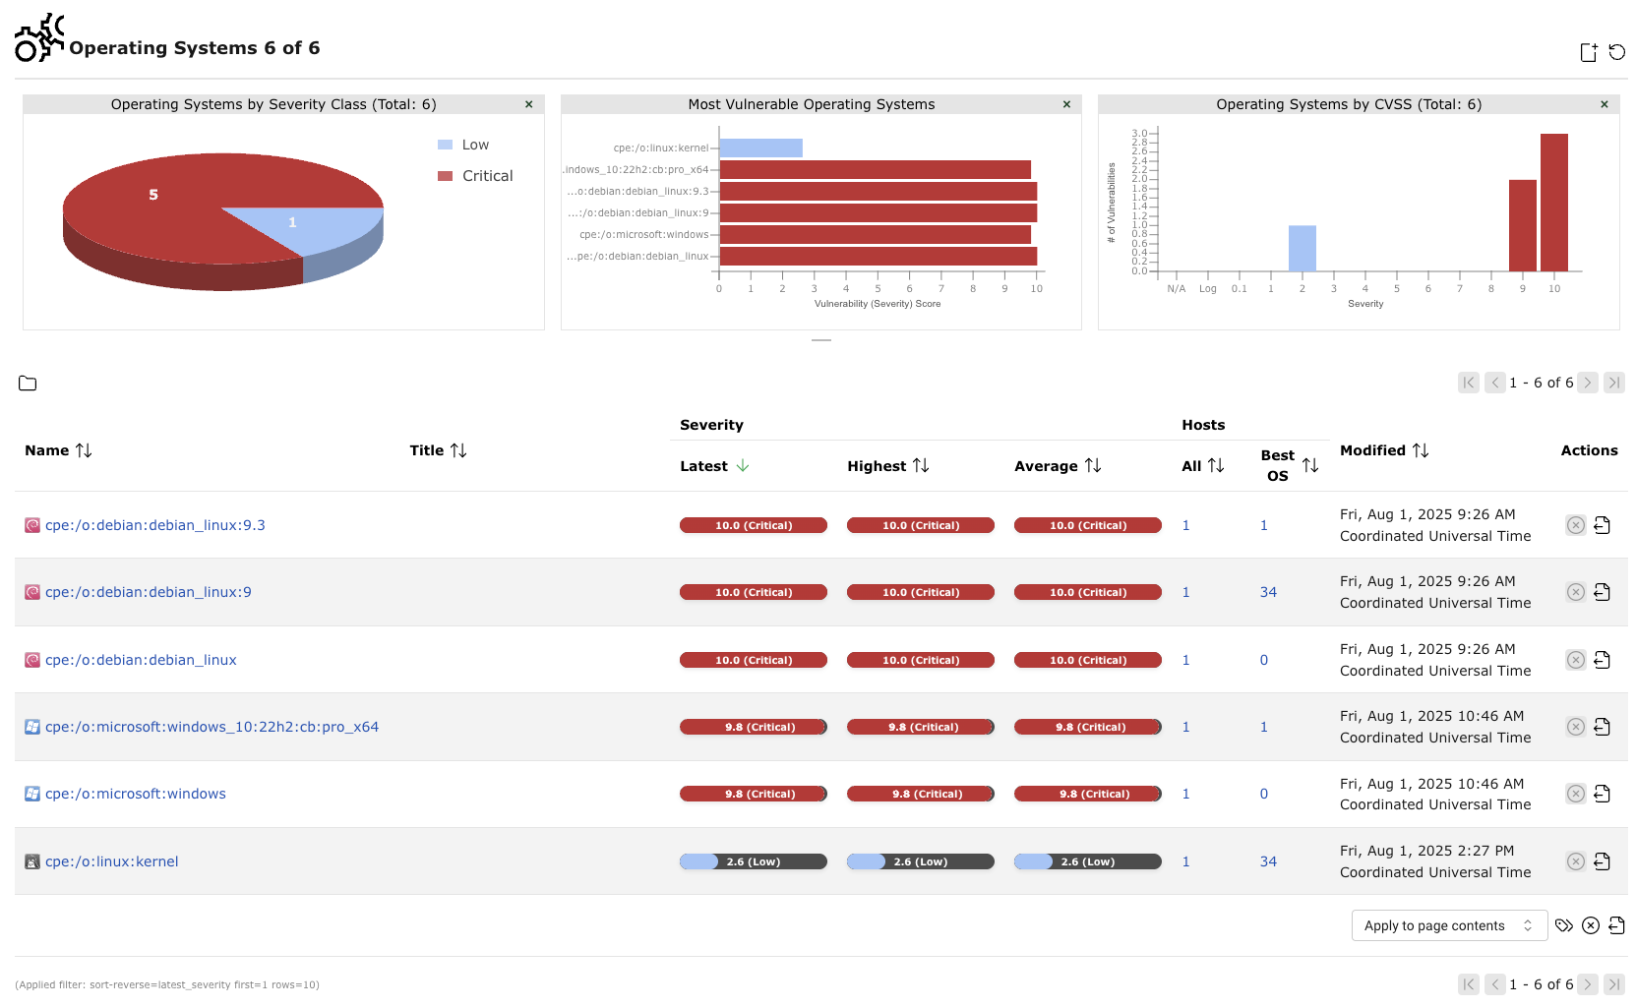
Task: Close the Severity Class chart panel
Action: click(528, 104)
